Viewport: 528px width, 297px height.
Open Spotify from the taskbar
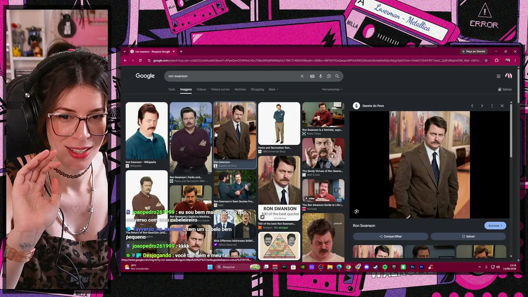click(385, 267)
